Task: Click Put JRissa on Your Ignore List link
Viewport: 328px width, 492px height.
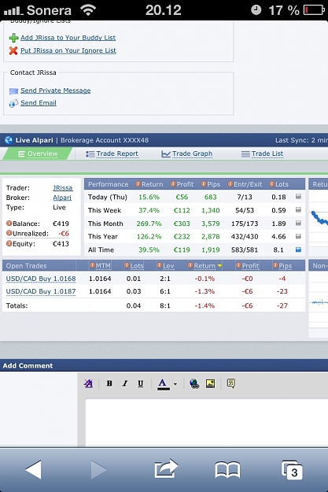Action: 68,50
